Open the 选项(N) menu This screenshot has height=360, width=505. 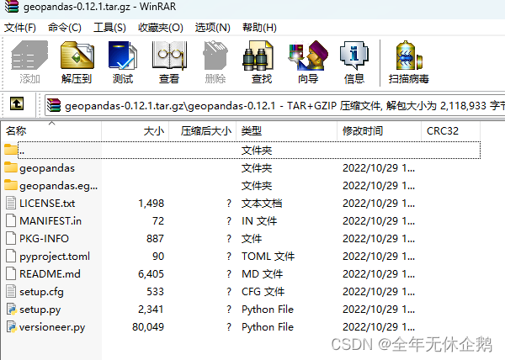[213, 28]
